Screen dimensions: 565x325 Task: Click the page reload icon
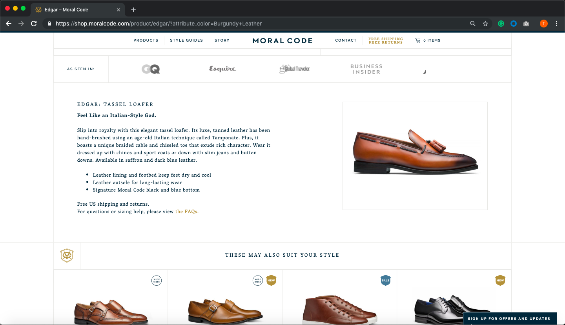(x=34, y=24)
